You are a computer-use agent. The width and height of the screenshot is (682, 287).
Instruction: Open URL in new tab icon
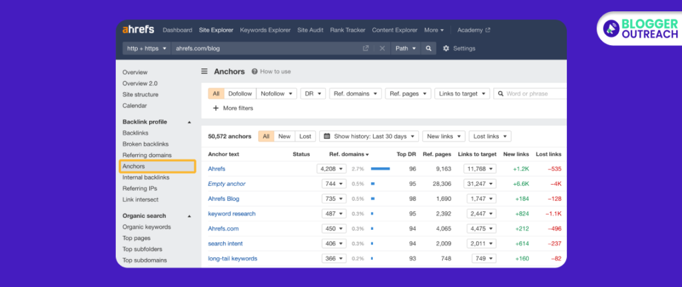coord(366,48)
